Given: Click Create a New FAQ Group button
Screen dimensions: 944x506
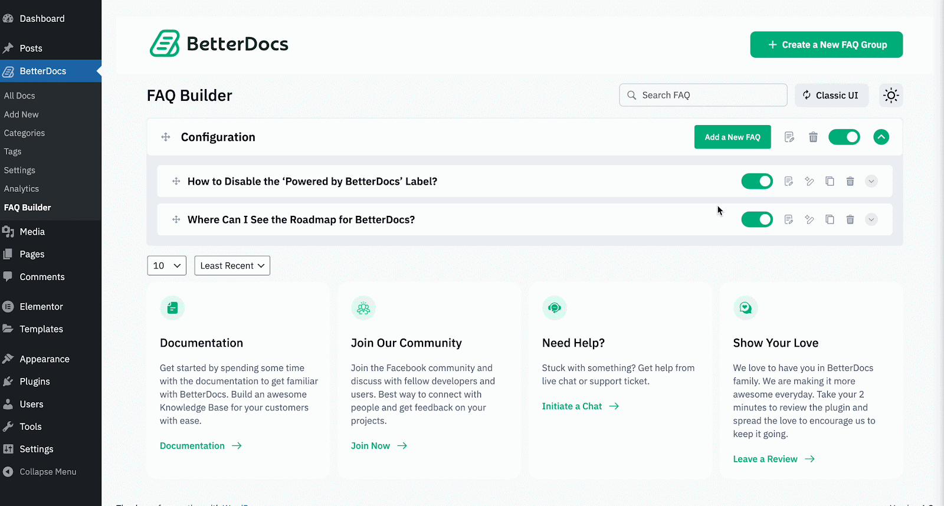Looking at the screenshot, I should point(827,44).
